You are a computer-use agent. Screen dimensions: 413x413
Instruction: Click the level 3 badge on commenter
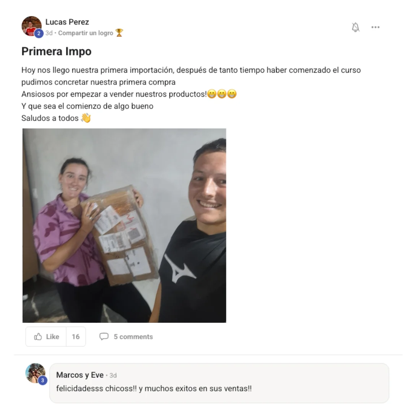point(43,380)
